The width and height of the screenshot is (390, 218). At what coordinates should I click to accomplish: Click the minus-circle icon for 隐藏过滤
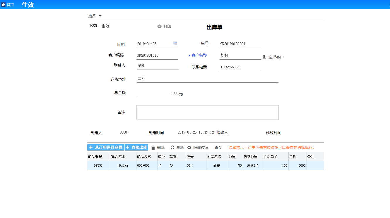189,148
